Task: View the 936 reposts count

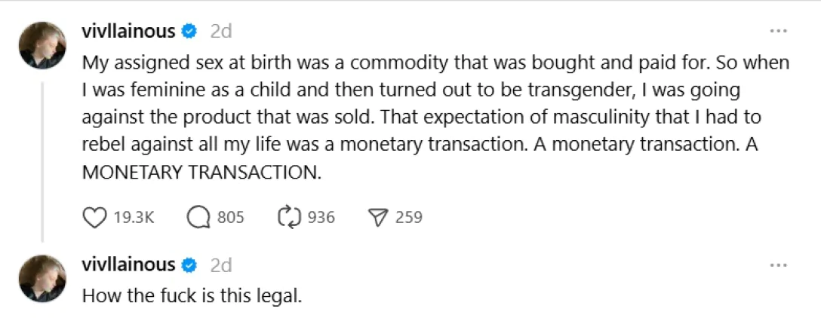Action: [321, 218]
